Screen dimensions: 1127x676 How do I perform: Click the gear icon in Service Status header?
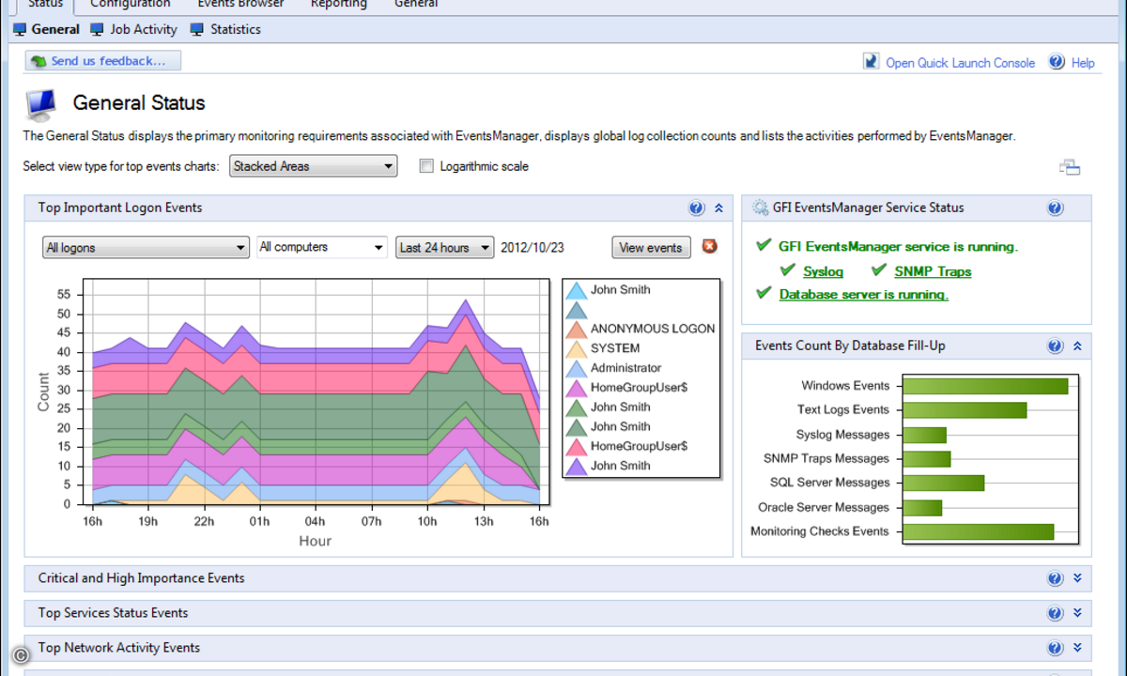coord(761,208)
